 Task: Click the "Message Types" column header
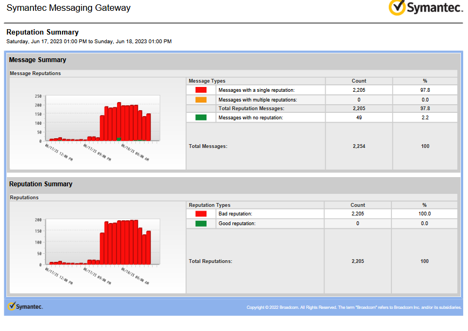[207, 81]
